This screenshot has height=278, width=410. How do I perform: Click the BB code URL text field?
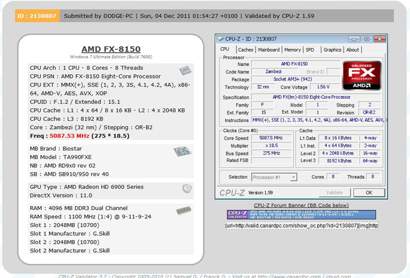tap(301, 225)
